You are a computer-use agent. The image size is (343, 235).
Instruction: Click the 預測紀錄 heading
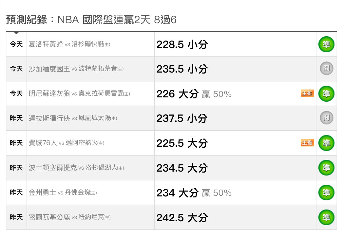(26, 20)
